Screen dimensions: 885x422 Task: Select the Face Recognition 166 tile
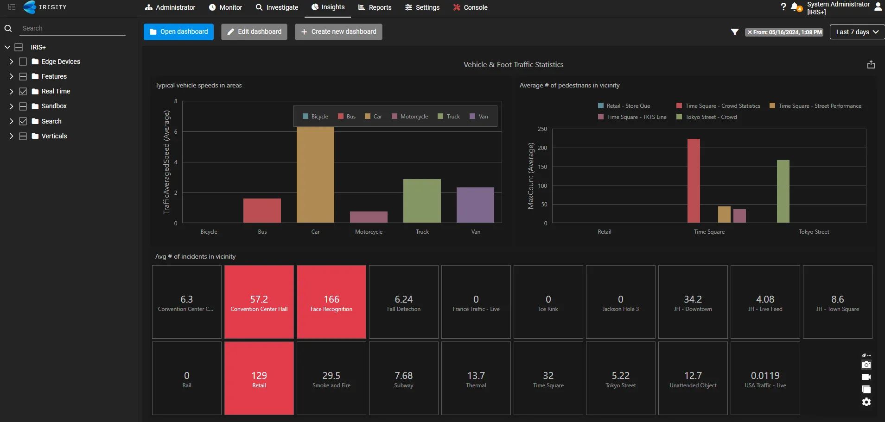click(x=331, y=302)
